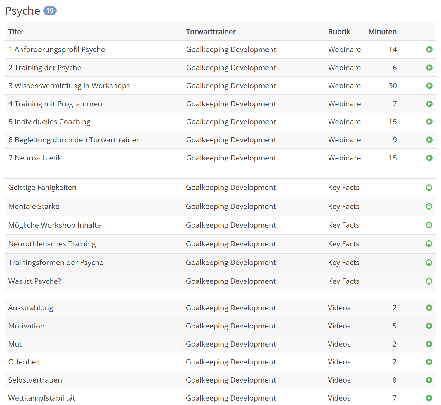
Task: Click the 6 minutes value
Action: coord(395,67)
